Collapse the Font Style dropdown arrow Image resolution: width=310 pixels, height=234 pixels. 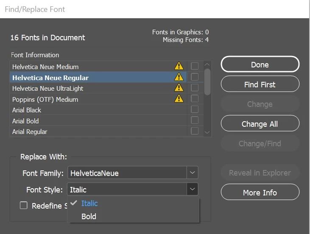coord(192,189)
